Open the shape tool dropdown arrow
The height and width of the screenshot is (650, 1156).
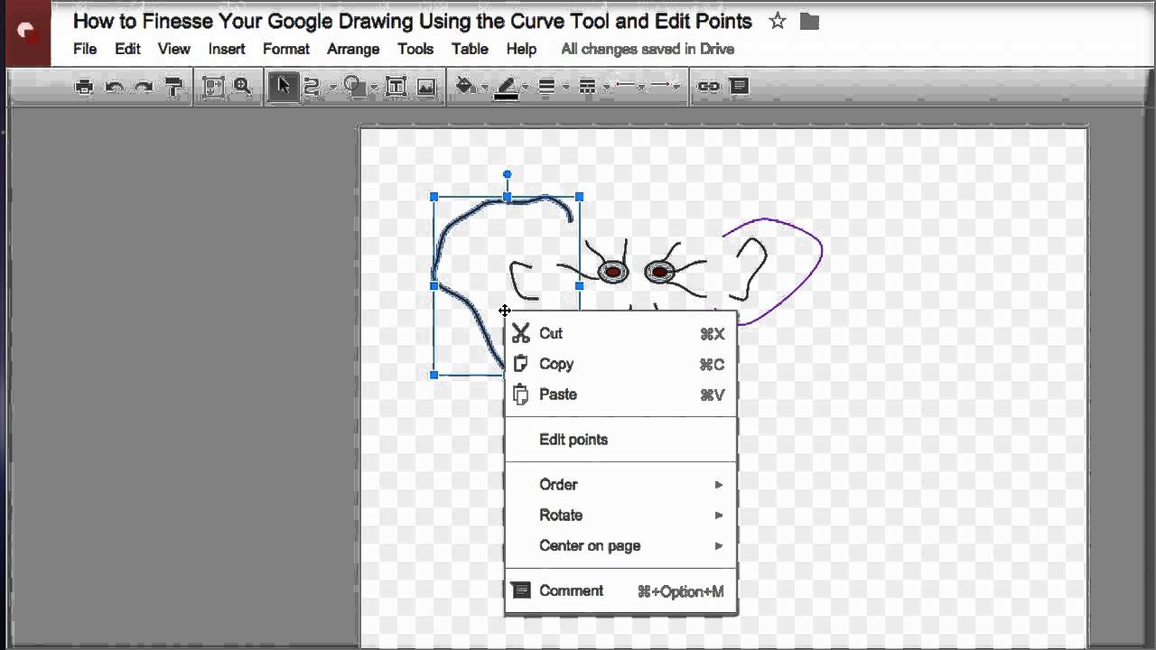pos(374,88)
